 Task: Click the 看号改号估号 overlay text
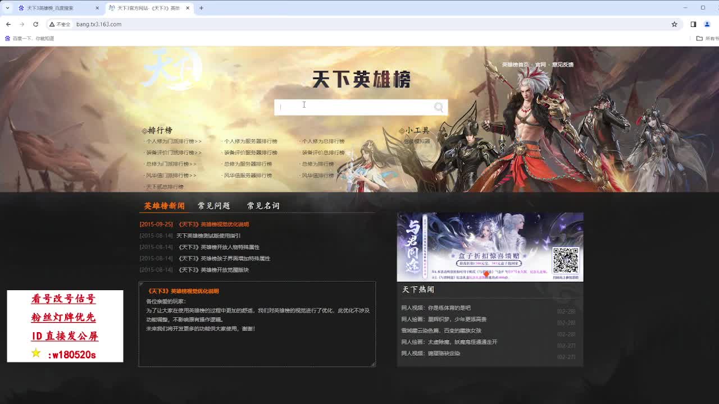click(x=63, y=299)
